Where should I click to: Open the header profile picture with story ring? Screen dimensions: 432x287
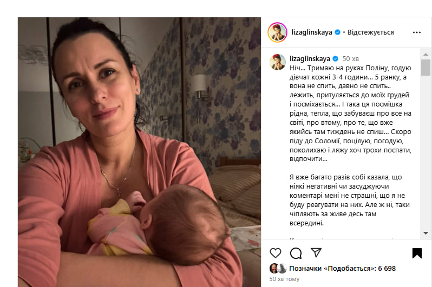point(277,32)
